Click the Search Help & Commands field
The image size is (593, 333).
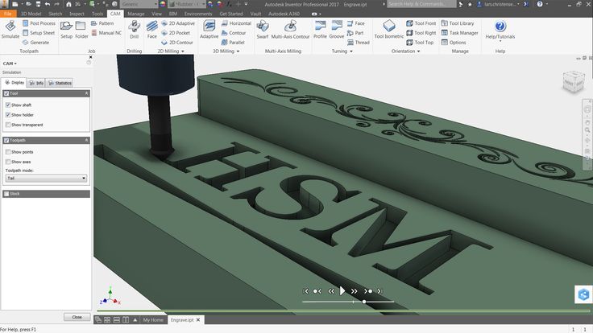click(421, 4)
